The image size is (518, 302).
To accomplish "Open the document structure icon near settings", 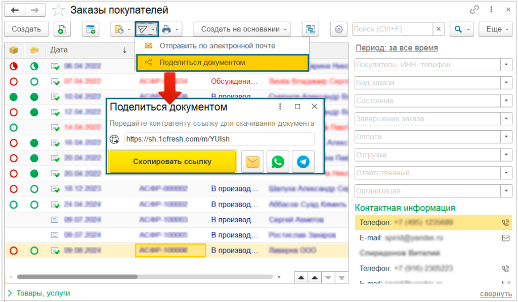I will point(310,29).
